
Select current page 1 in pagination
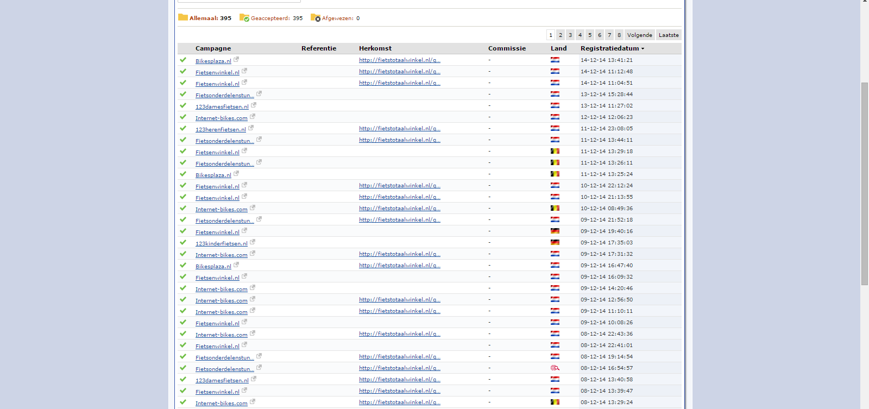point(551,35)
